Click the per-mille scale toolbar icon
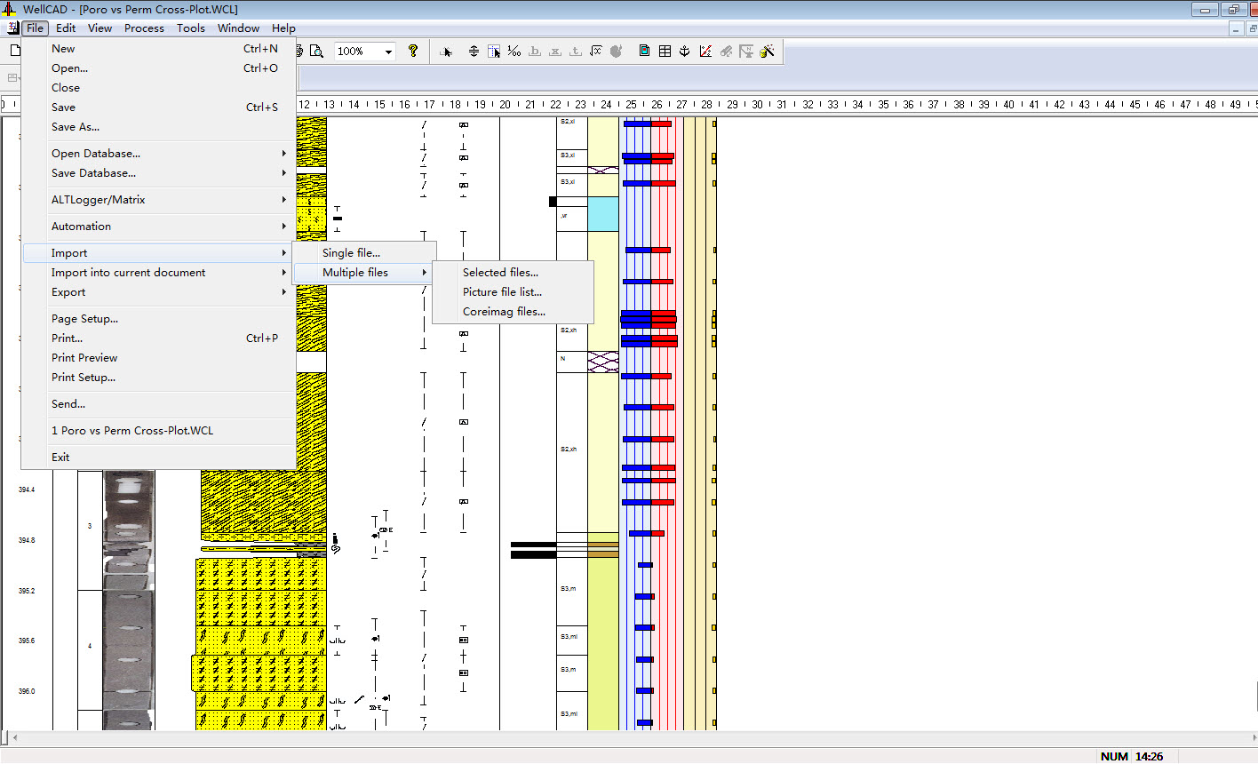The height and width of the screenshot is (764, 1258). (x=514, y=52)
